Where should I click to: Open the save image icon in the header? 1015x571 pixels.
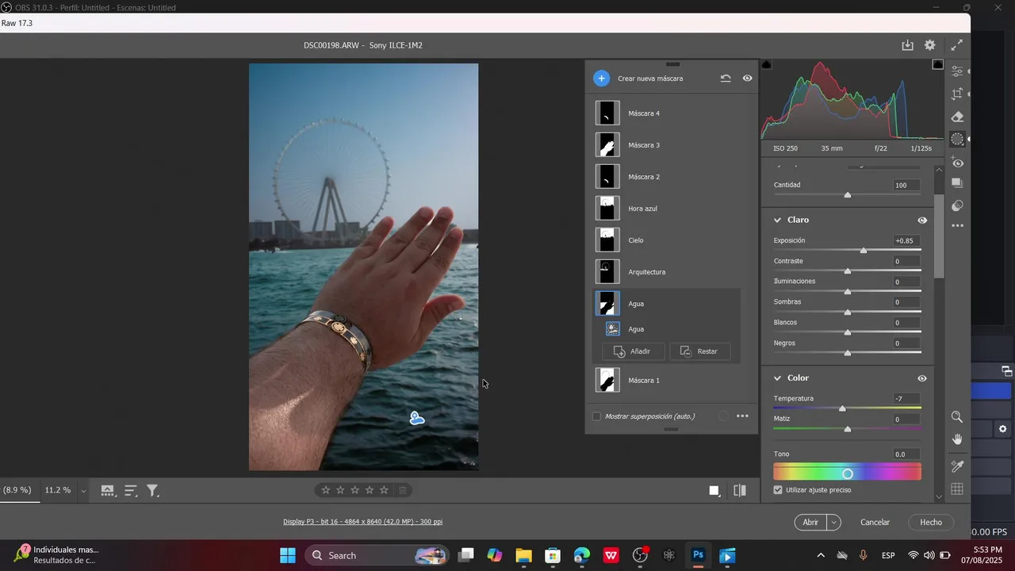click(x=908, y=45)
